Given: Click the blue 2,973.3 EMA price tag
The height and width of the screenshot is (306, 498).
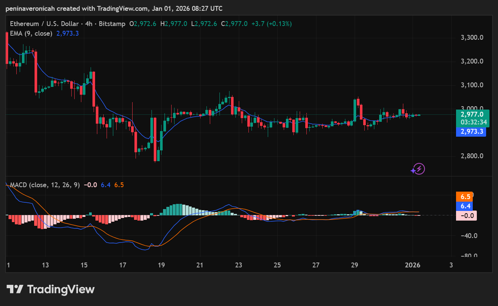Looking at the screenshot, I should pos(471,131).
